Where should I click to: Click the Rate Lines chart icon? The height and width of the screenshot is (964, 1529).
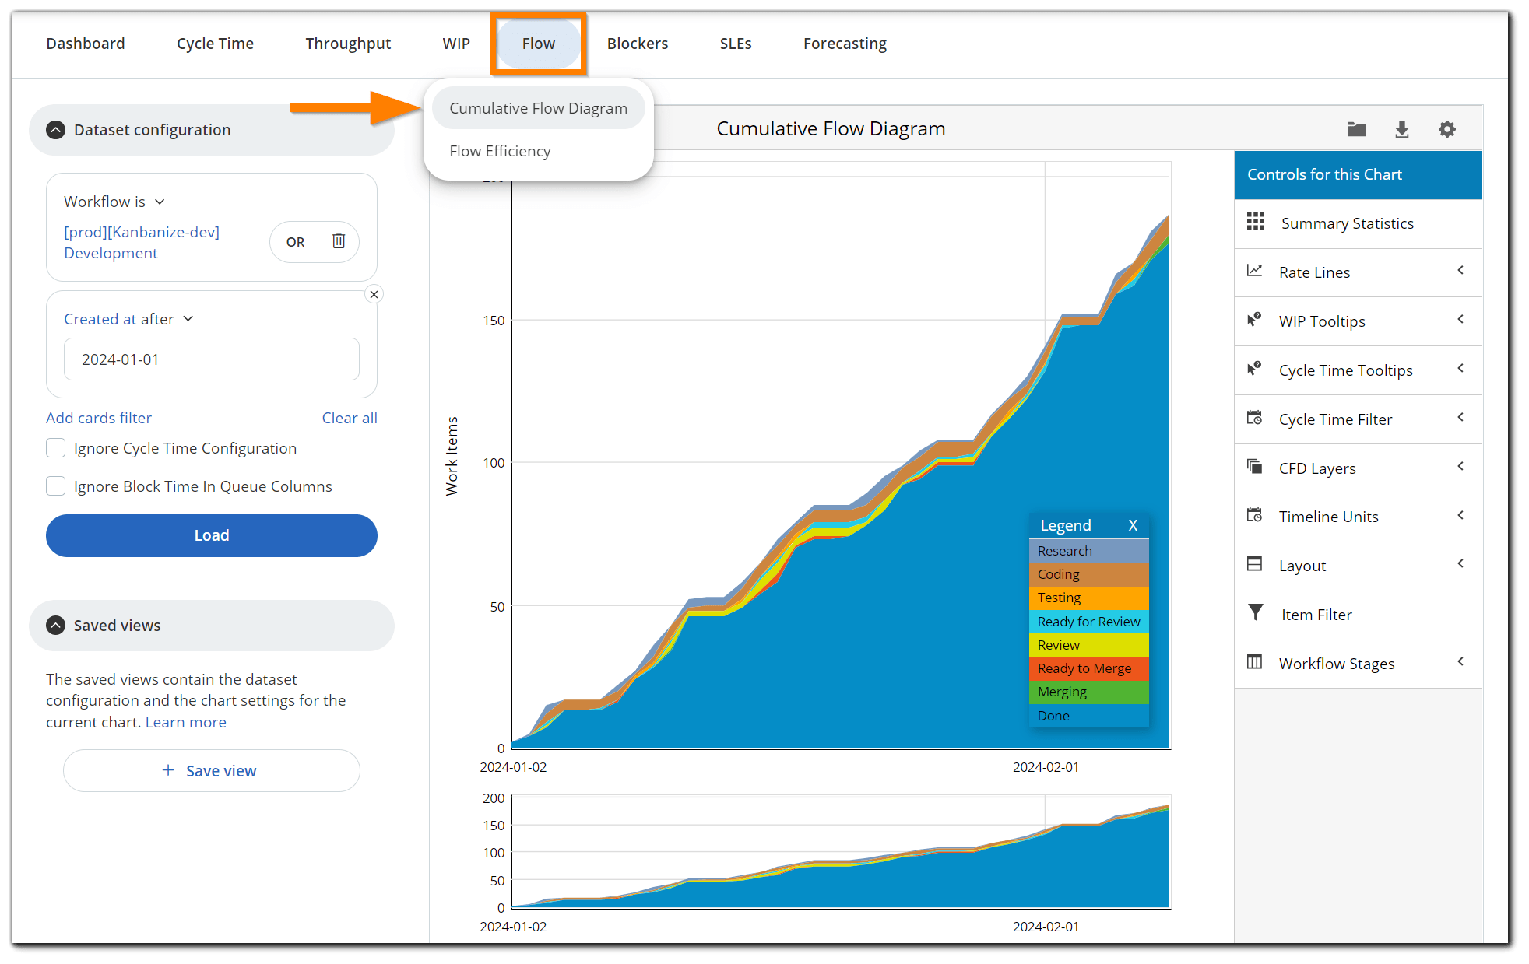pos(1255,271)
